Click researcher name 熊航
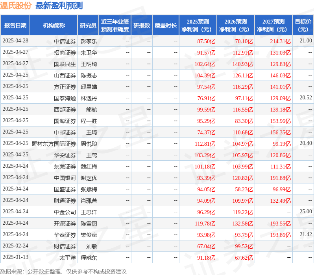The height and width of the screenshot is (275, 314). 92,110
